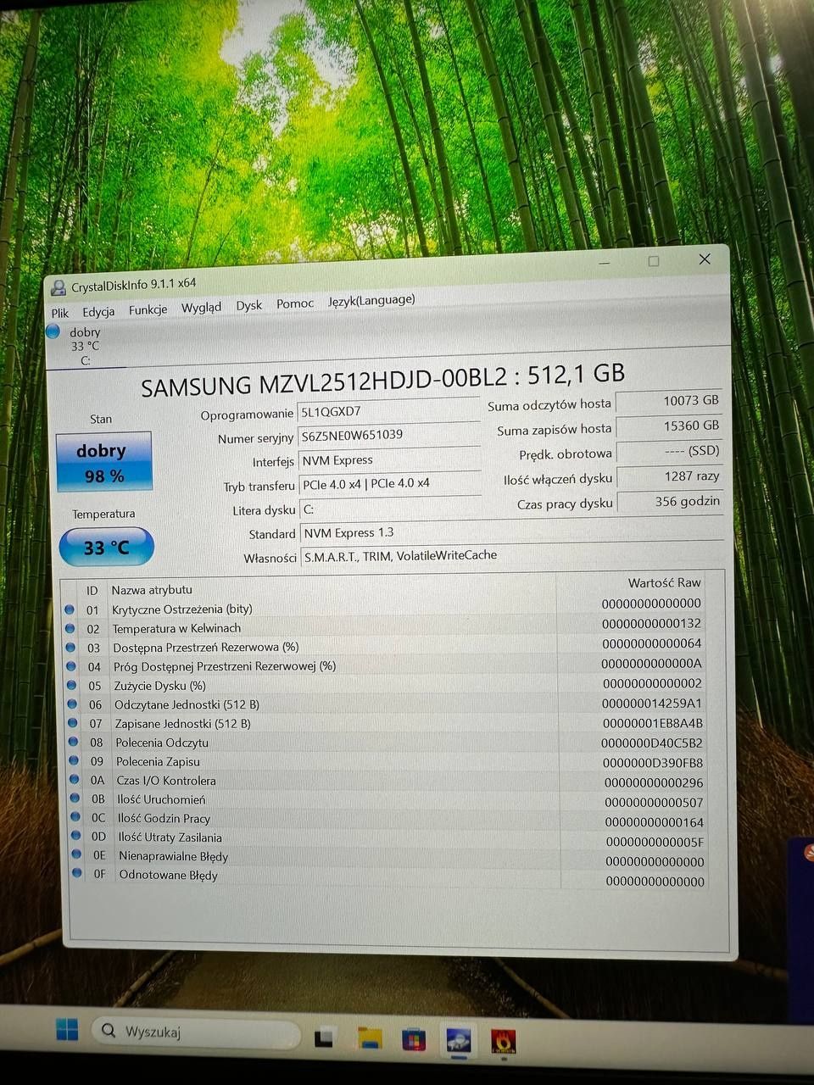Screen dimensions: 814x1085
Task: Open the Plik menu
Action: tap(60, 313)
